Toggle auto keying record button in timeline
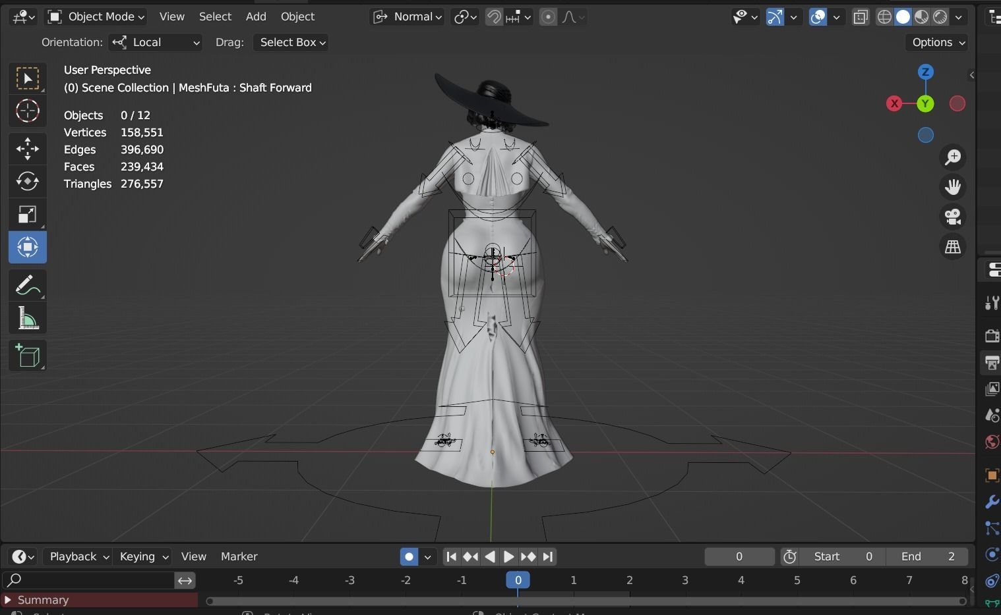Screen dimensions: 1001x615 point(409,557)
